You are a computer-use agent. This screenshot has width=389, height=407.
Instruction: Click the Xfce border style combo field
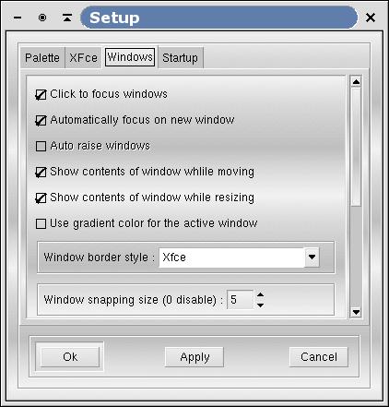tap(231, 257)
